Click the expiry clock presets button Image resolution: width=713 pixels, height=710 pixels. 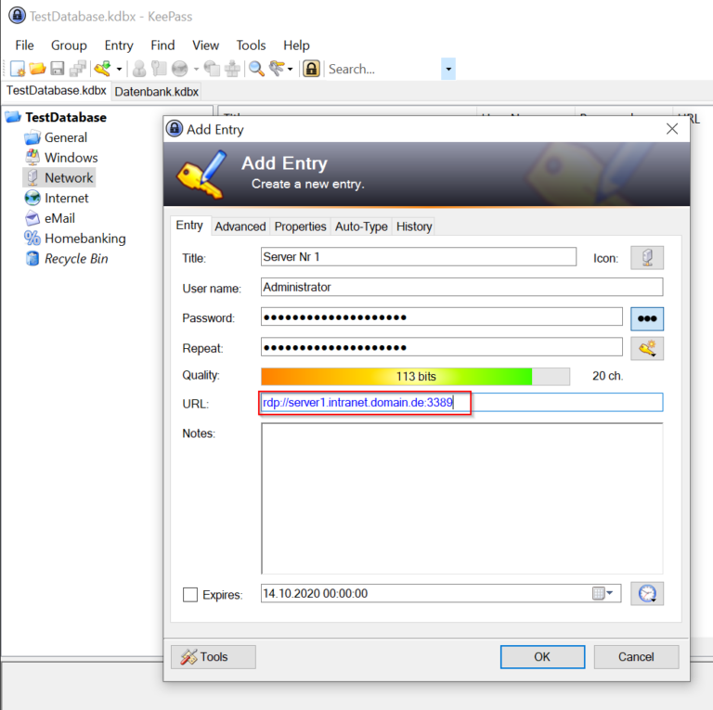tap(646, 594)
